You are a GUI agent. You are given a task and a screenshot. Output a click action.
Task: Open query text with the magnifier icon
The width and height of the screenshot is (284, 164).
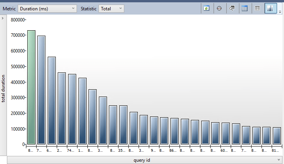pyautogui.click(x=232, y=8)
